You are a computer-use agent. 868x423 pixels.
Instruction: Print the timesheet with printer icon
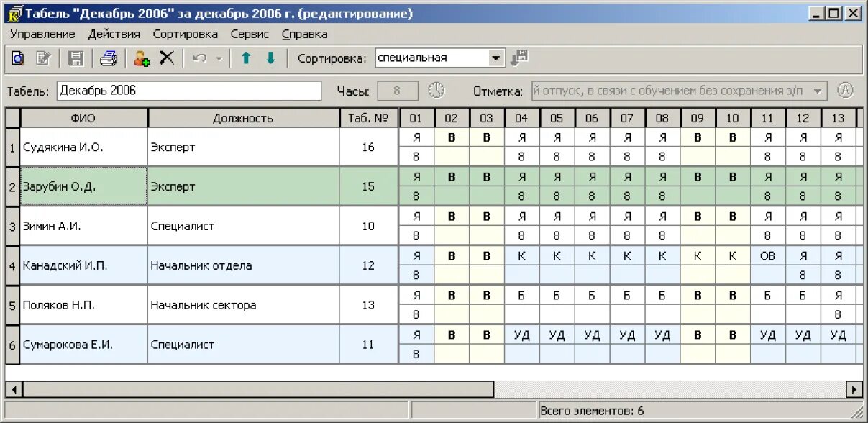pyautogui.click(x=108, y=59)
